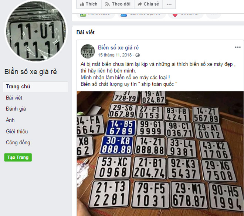Open the Giới thiệu section
Viewport: 244px width, 216px height.
[17, 131]
